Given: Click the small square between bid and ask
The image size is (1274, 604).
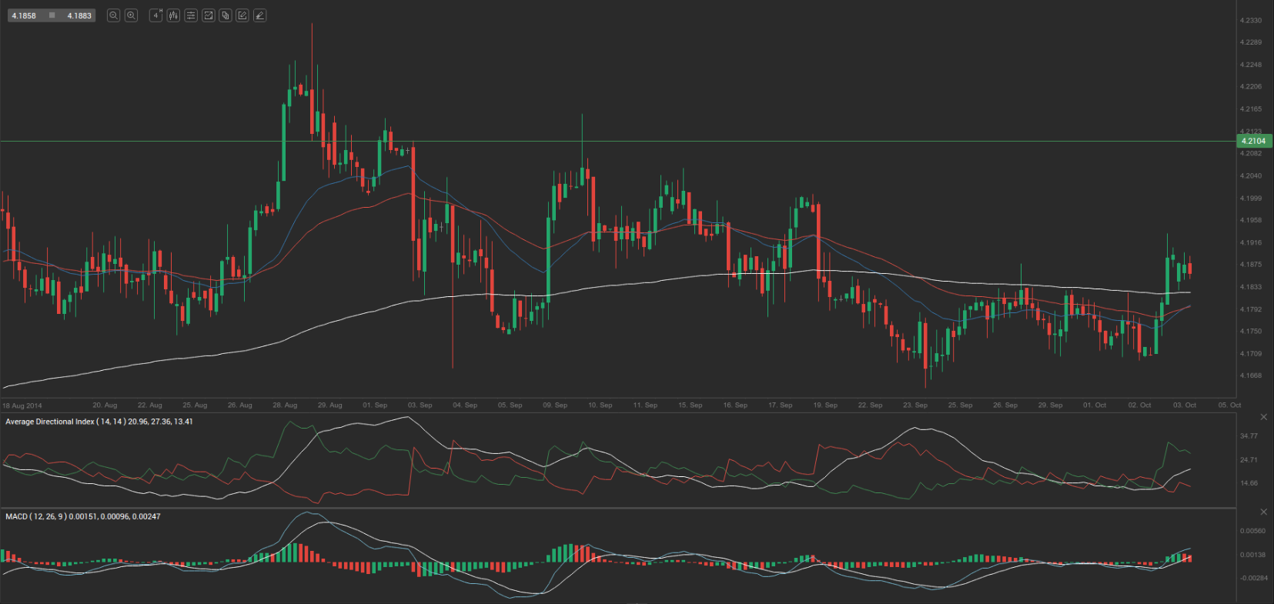Looking at the screenshot, I should tap(52, 15).
